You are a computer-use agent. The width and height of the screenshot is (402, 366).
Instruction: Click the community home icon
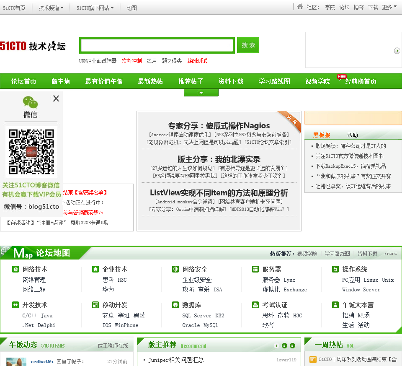pyautogui.click(x=300, y=7)
